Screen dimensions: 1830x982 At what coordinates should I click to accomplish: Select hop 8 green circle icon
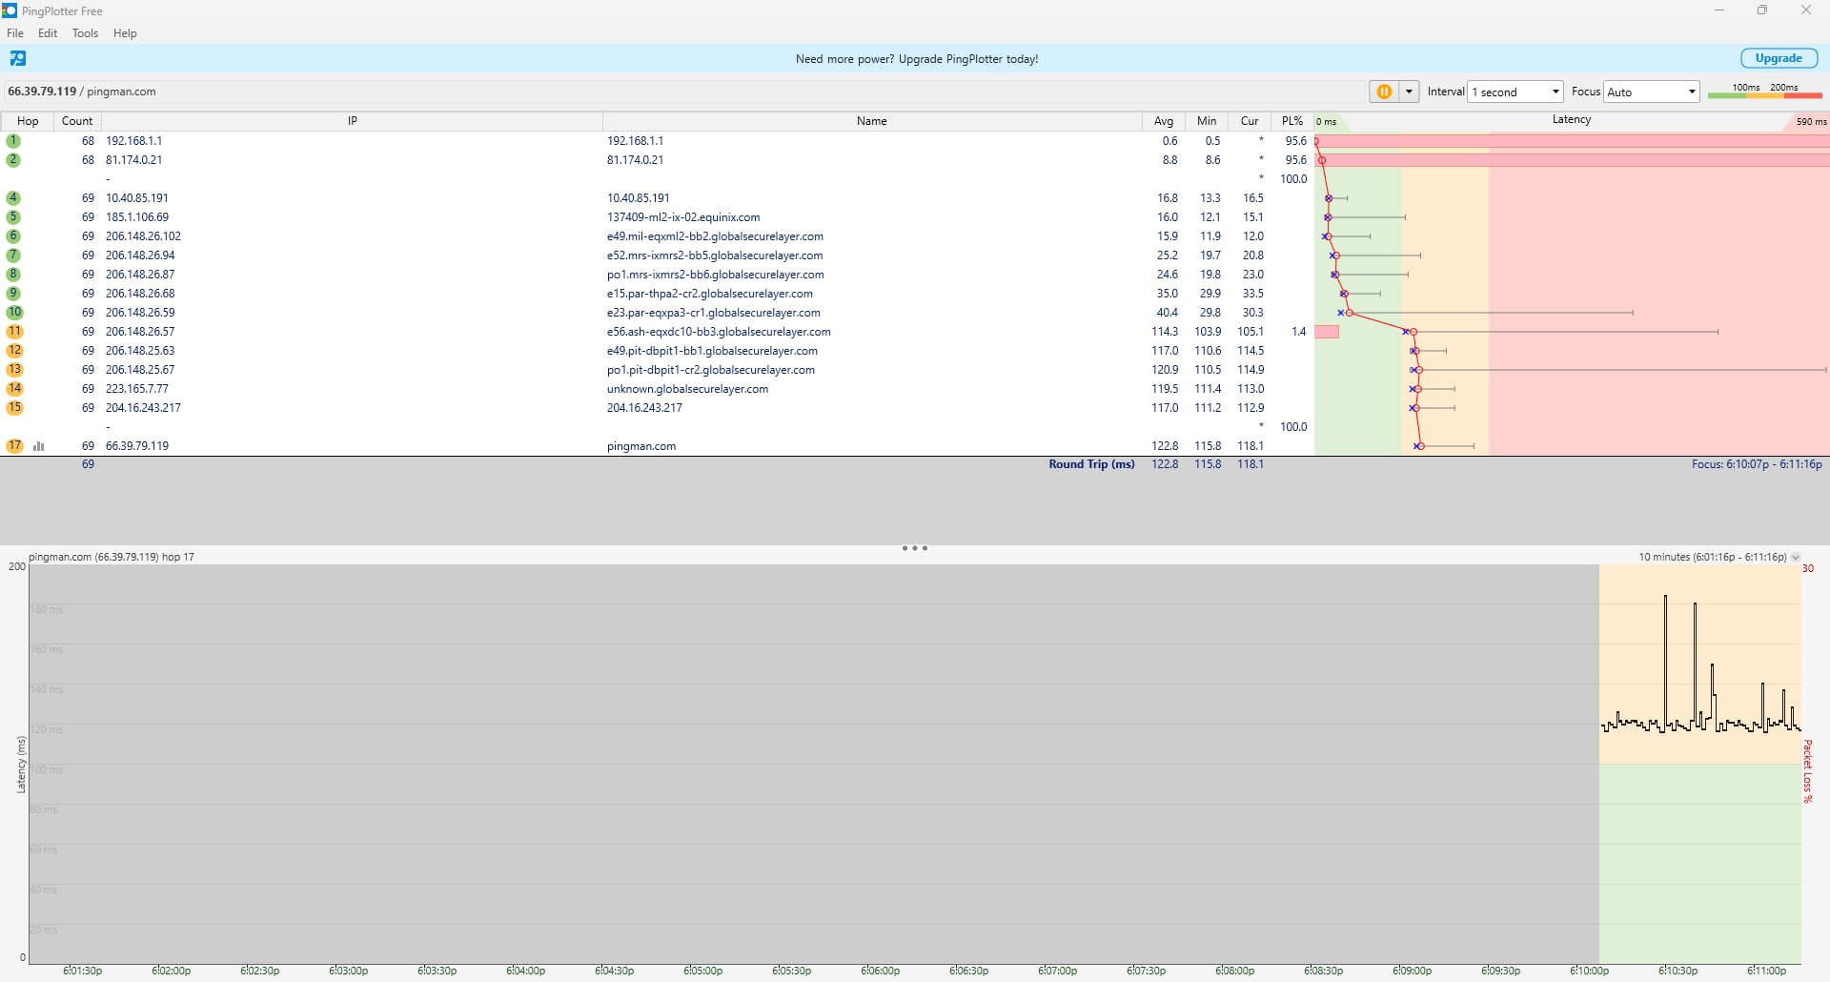tap(13, 275)
